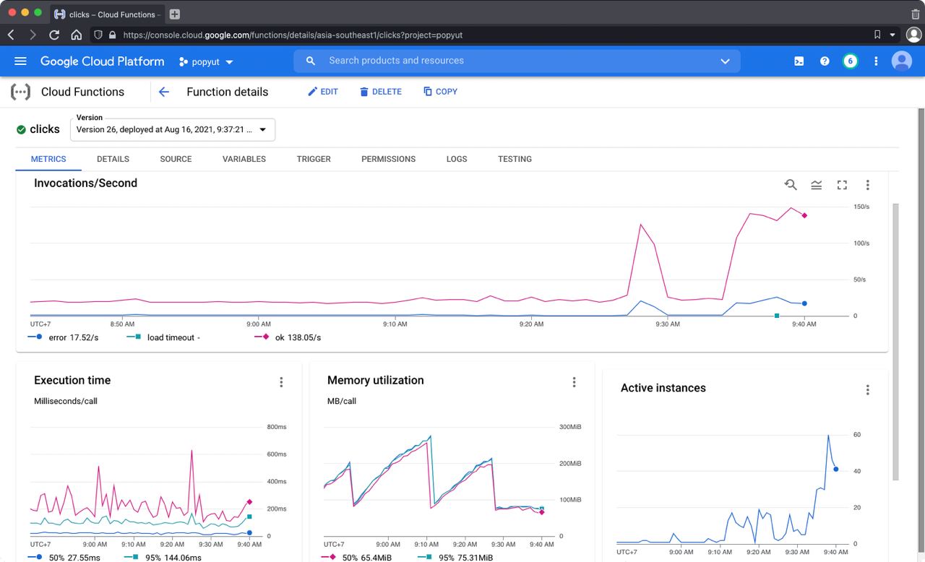
Task: Open the Execution time chart overflow menu
Action: [x=281, y=382]
